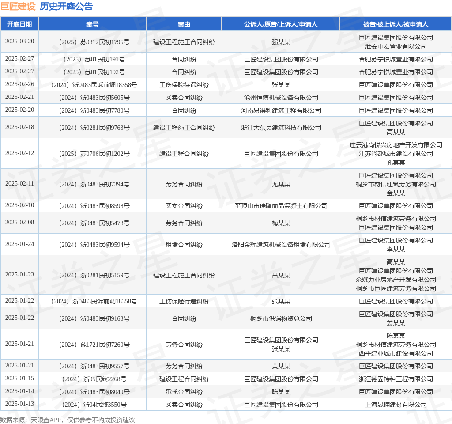Select case number (2024)浙0483民初5478号
452x424 pixels.
click(x=94, y=223)
